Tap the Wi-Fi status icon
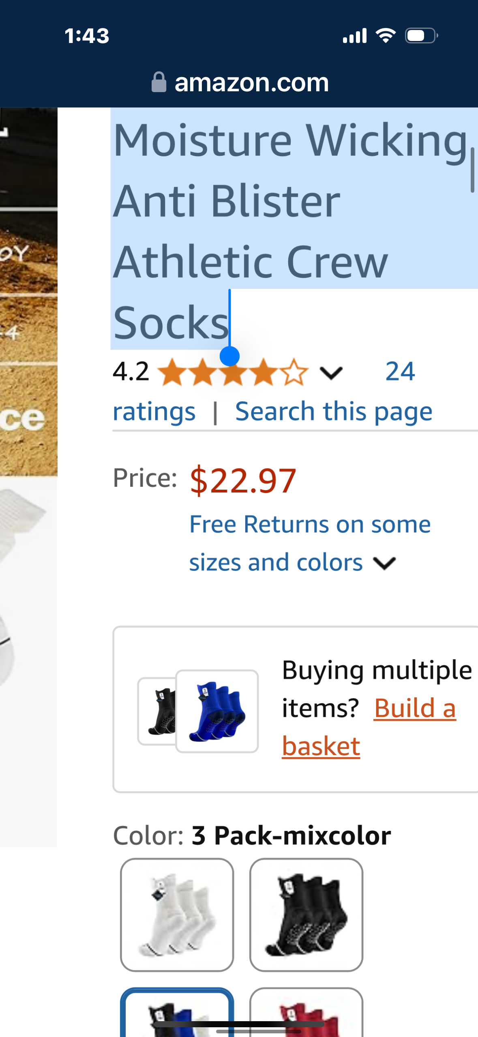The image size is (478, 1037). click(386, 36)
